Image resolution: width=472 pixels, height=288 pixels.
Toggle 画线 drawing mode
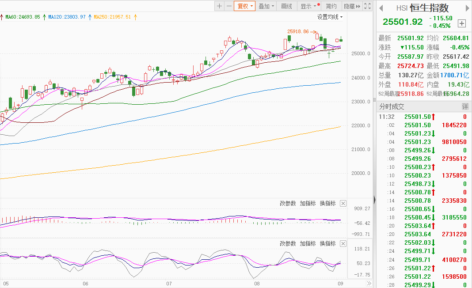(287, 6)
